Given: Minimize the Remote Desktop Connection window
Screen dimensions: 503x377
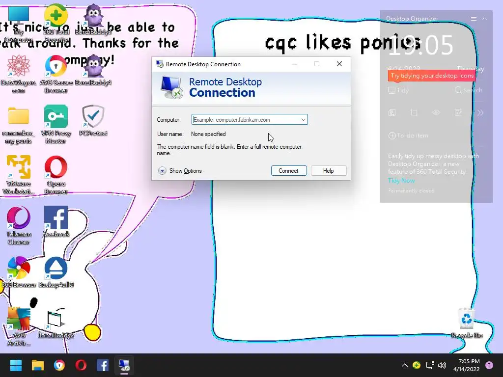Looking at the screenshot, I should (295, 64).
